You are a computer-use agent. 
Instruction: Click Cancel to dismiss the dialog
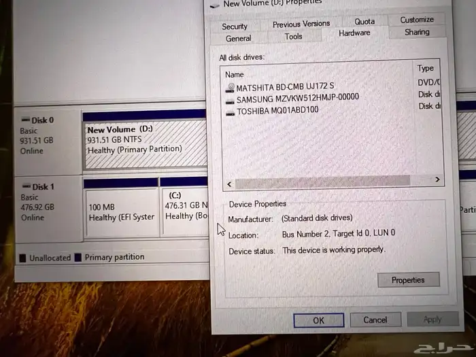point(375,320)
